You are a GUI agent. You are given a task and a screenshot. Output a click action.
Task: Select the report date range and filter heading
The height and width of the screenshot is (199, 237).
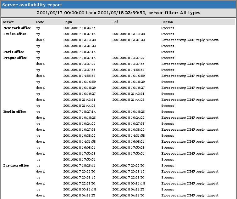point(119,13)
